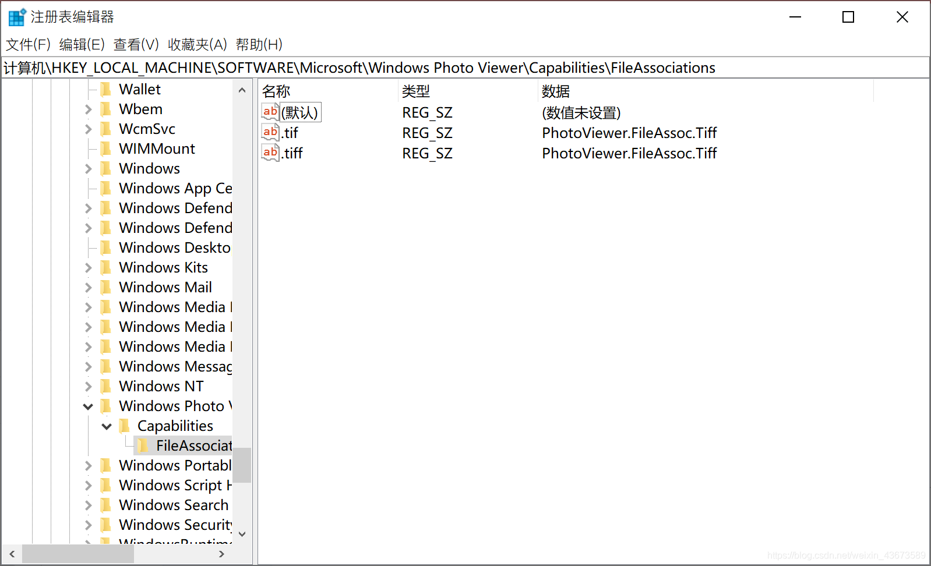Select the WIMMount tree key
The image size is (931, 566).
click(157, 148)
